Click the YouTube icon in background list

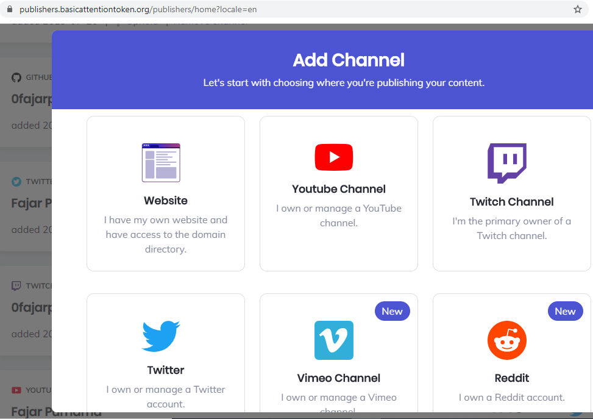[x=16, y=390]
